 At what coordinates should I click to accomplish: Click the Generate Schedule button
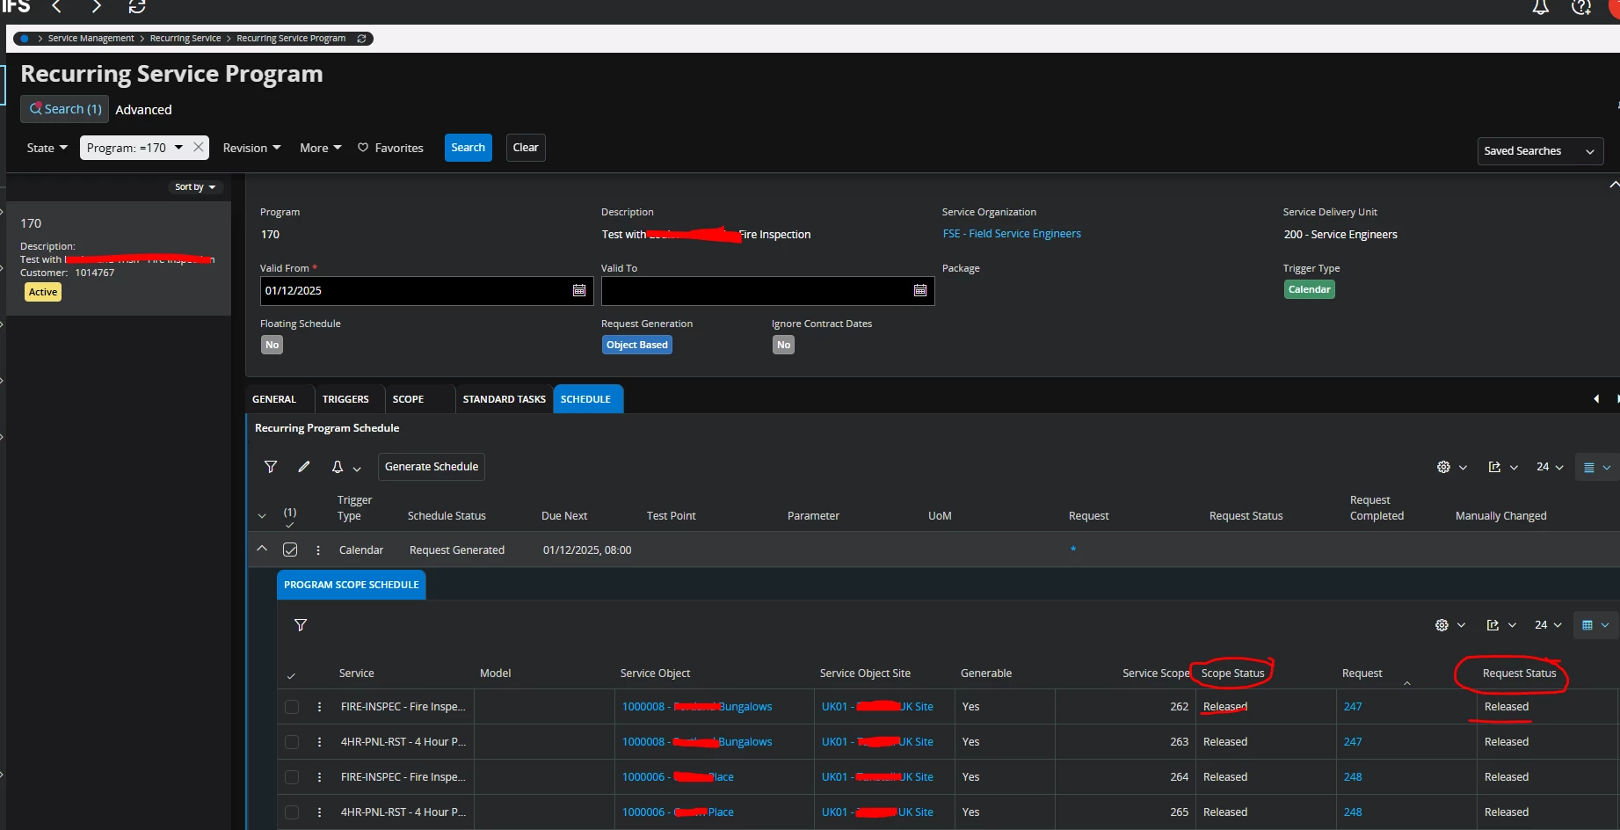click(x=432, y=467)
